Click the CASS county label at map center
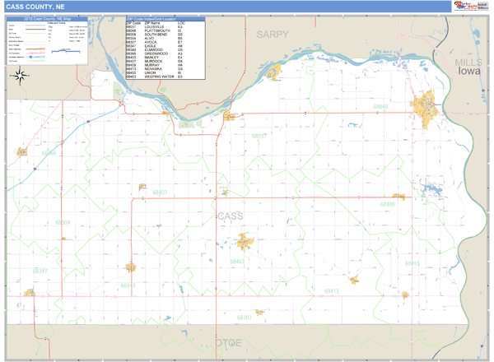Image resolution: width=494 pixels, height=362 pixels. pyautogui.click(x=230, y=216)
